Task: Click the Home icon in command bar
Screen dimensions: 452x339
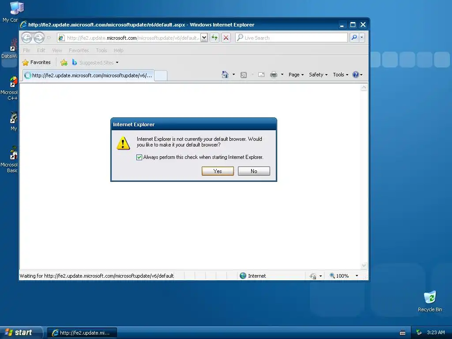Action: pyautogui.click(x=225, y=75)
